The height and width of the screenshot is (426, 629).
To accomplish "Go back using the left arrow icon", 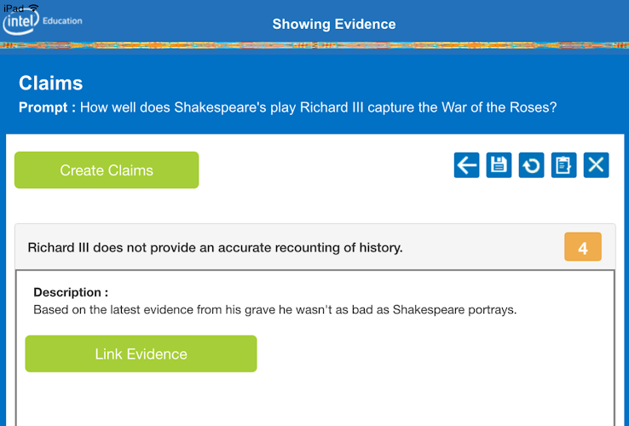I will (466, 165).
